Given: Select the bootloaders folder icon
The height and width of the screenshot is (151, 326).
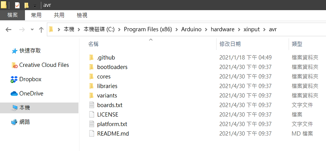Looking at the screenshot, I should pyautogui.click(x=91, y=67).
